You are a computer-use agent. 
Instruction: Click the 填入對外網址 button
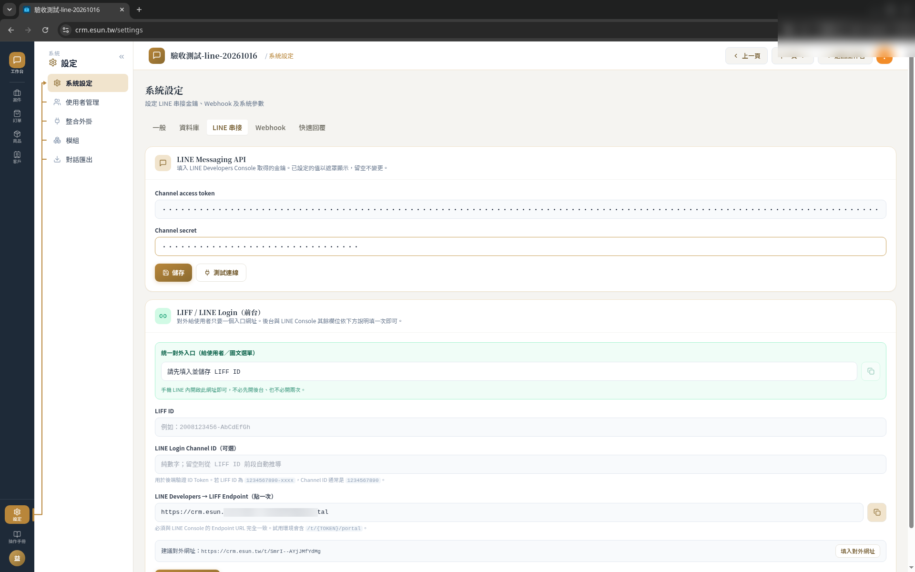coord(858,551)
